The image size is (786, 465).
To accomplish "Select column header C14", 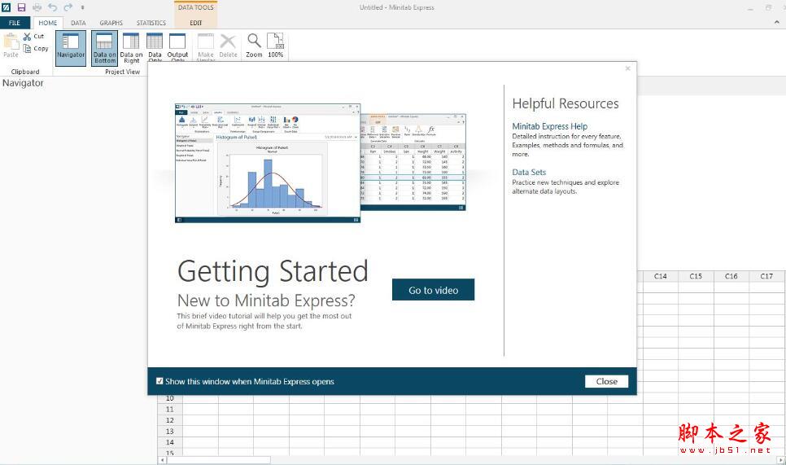I will [660, 276].
